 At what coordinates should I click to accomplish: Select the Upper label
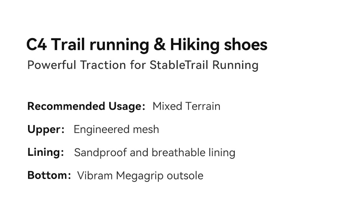46,129
